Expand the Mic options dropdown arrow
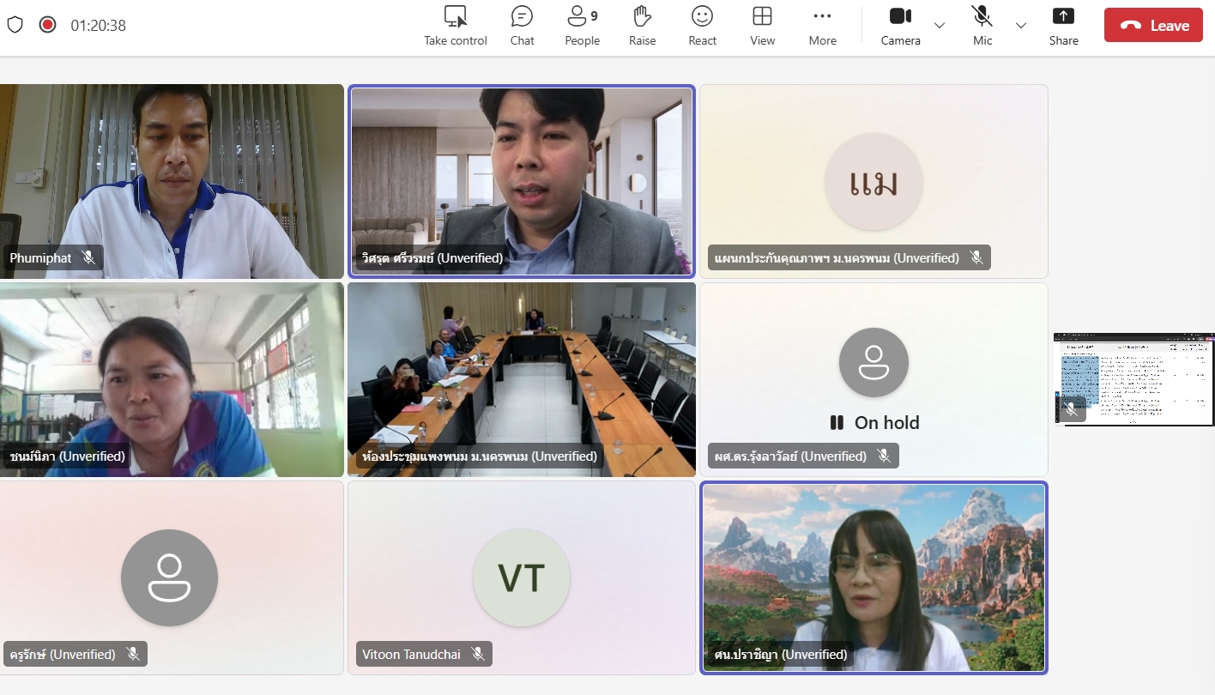The width and height of the screenshot is (1215, 695). pos(1021,26)
